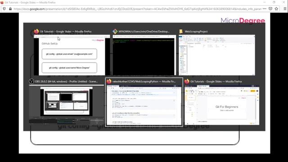Switch to the MINGW64 terminal window thumbnail
The image size is (288, 162).
tap(144, 55)
